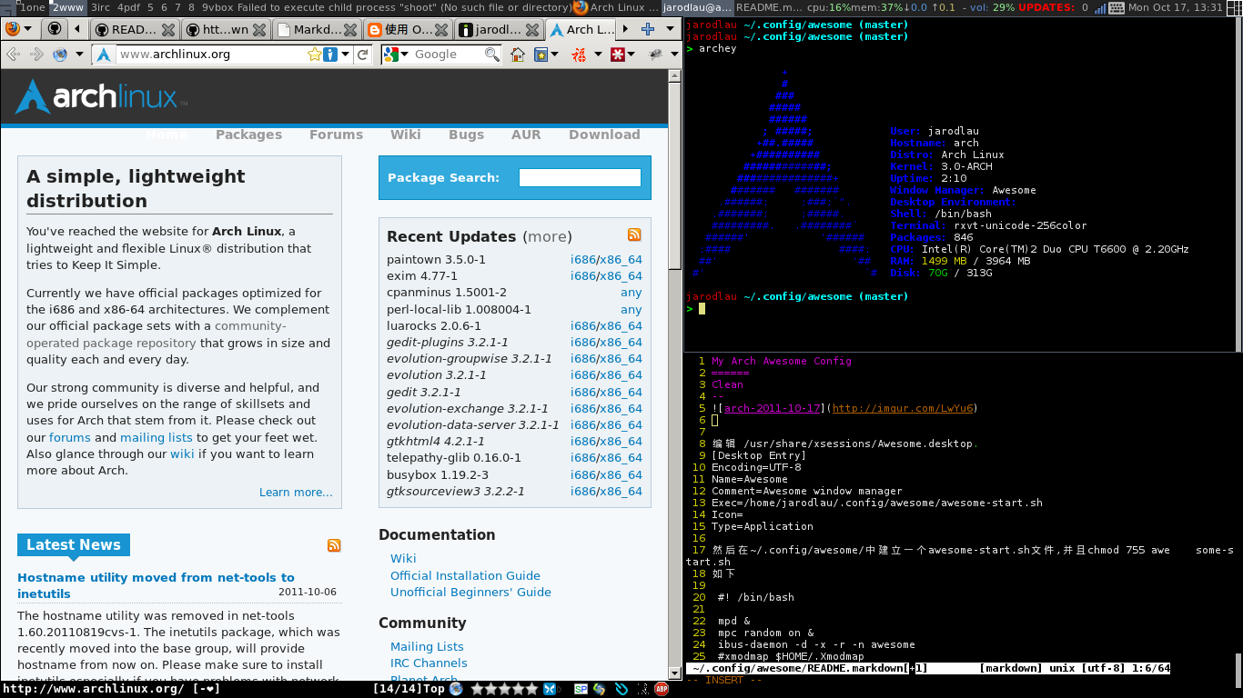Open the Firefox application menu button

pos(18,29)
